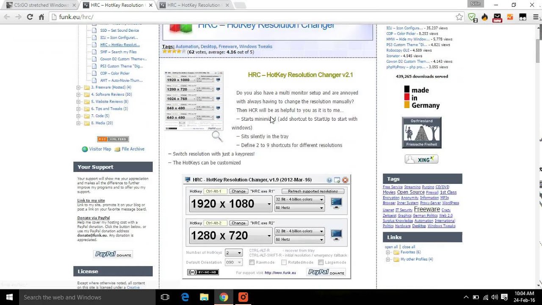Open the Wi-Fi network tray icon
Image resolution: width=542 pixels, height=305 pixels.
tap(485, 297)
